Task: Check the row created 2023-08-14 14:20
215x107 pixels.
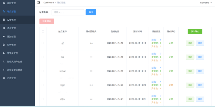Action: pyautogui.click(x=43, y=85)
